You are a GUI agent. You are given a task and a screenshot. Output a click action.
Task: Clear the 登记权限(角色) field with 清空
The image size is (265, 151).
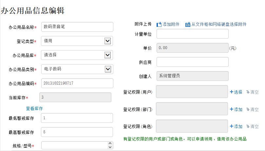coord(252,126)
